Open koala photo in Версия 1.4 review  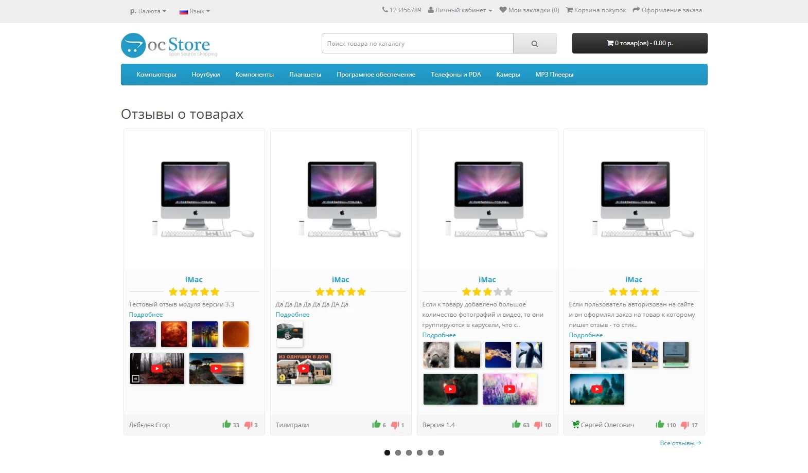pos(436,355)
